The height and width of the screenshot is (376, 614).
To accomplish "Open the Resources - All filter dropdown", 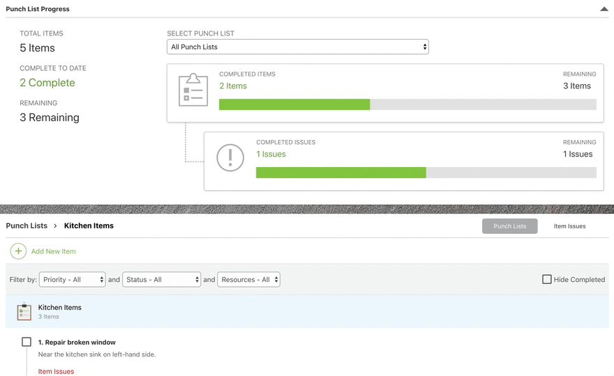I will click(x=248, y=279).
